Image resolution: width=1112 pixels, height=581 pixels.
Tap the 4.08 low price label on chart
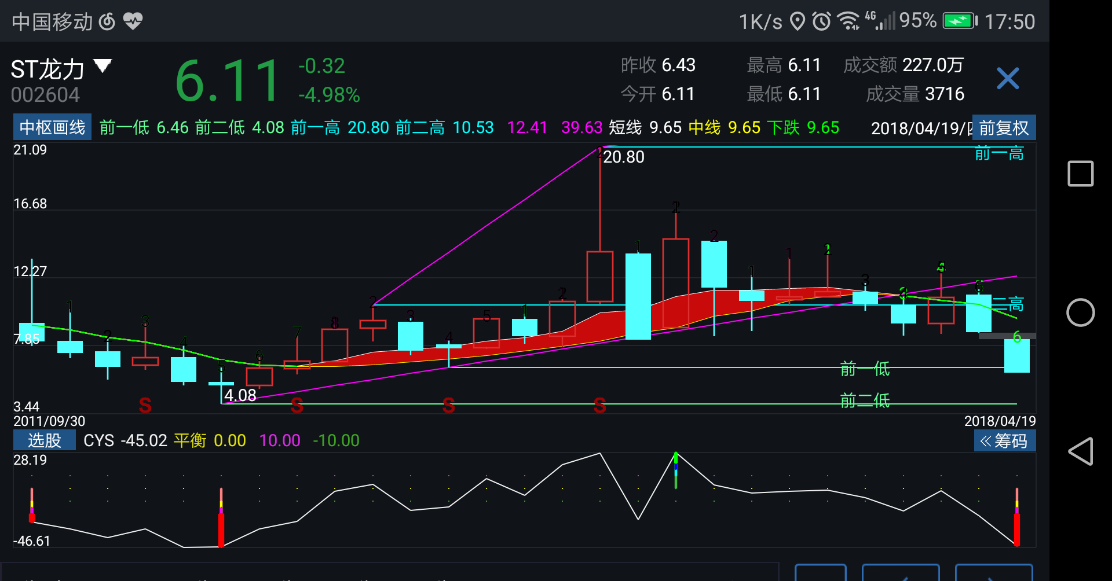click(240, 395)
